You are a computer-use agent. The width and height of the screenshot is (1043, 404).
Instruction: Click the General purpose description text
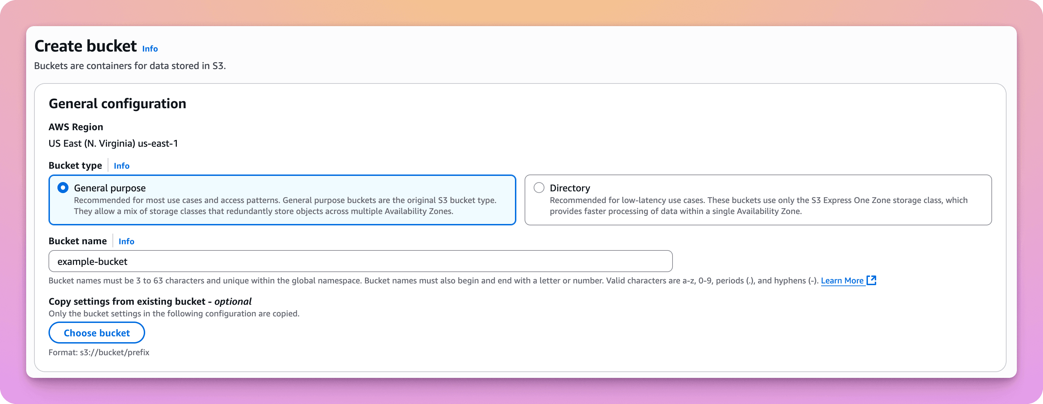[x=284, y=206]
